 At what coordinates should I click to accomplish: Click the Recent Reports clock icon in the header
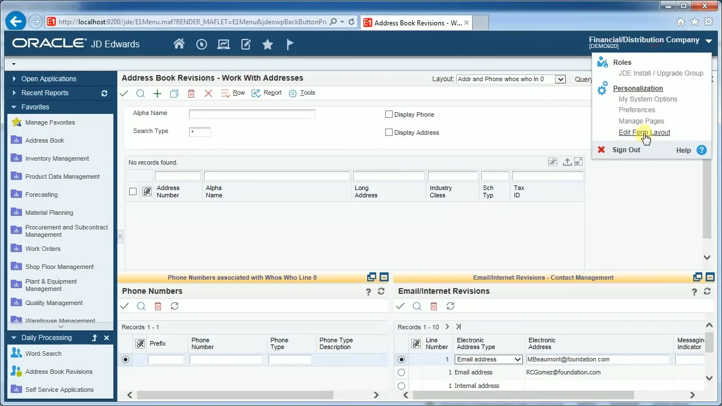pos(201,43)
